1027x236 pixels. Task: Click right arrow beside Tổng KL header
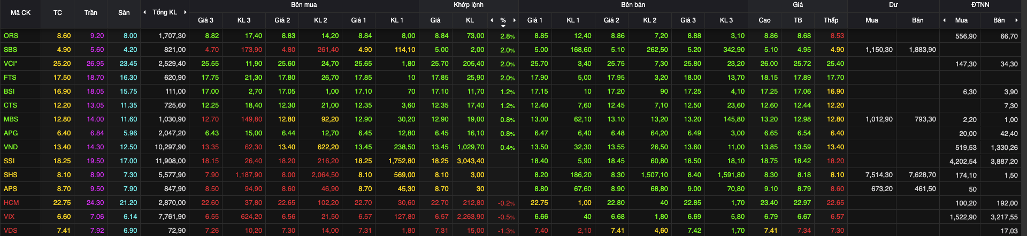(x=185, y=12)
